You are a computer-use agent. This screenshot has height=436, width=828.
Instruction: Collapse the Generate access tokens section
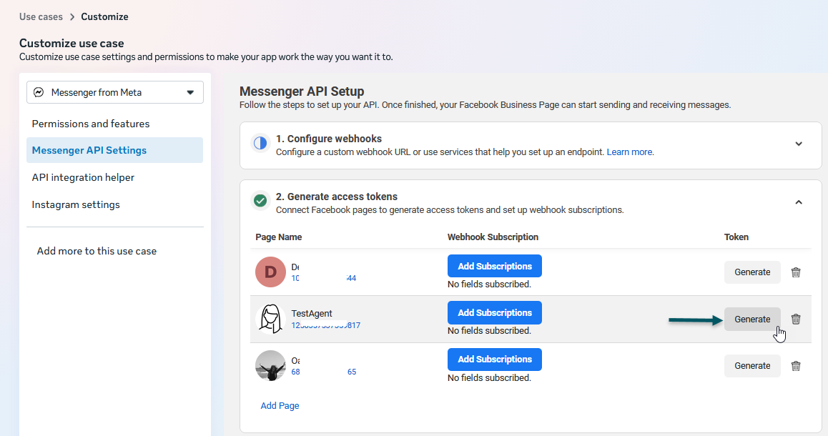799,202
